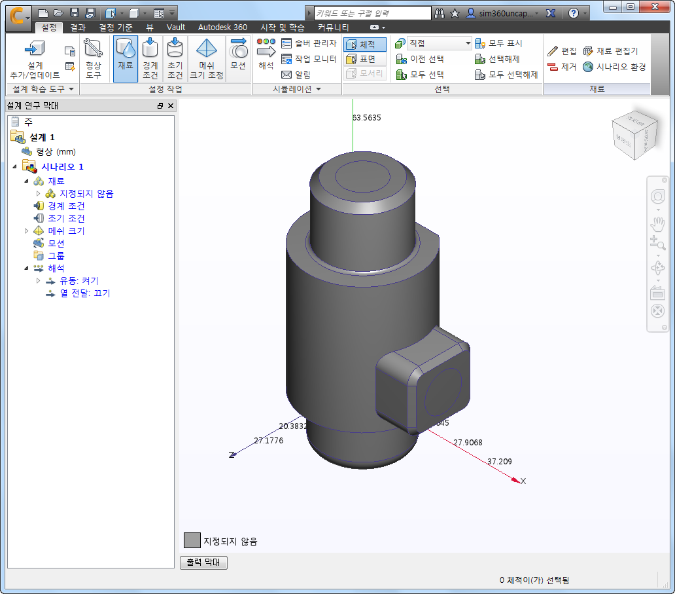Enable 모서리 selection mode
675x594 pixels.
coord(364,73)
